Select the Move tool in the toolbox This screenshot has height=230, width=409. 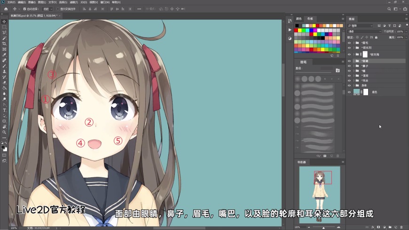4,22
